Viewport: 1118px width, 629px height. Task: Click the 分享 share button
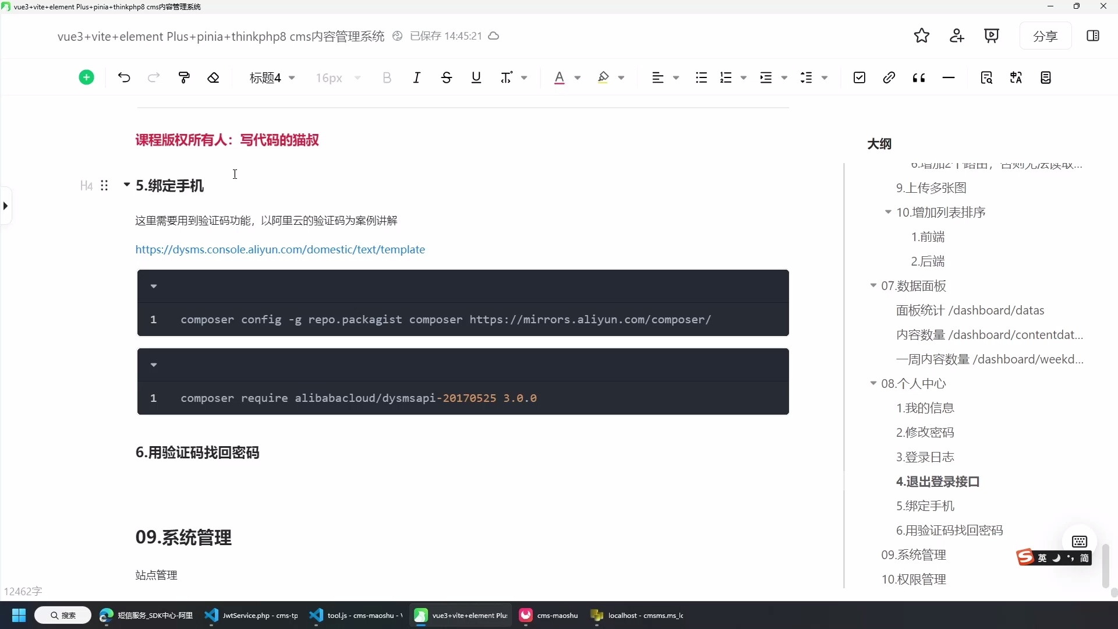[1045, 36]
